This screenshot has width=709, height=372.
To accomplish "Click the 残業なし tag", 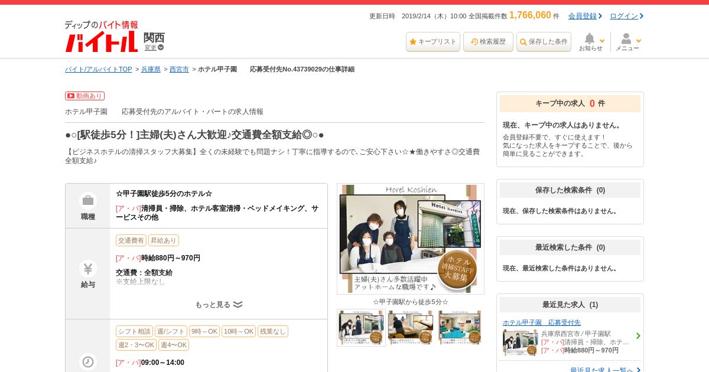I will pyautogui.click(x=273, y=331).
